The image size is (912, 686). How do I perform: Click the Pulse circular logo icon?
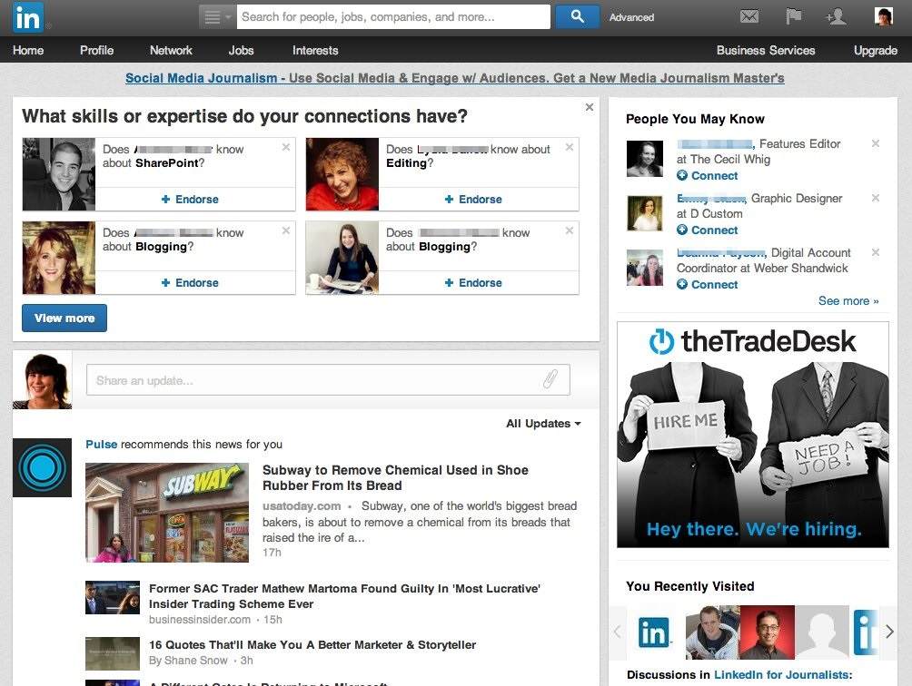coord(42,467)
